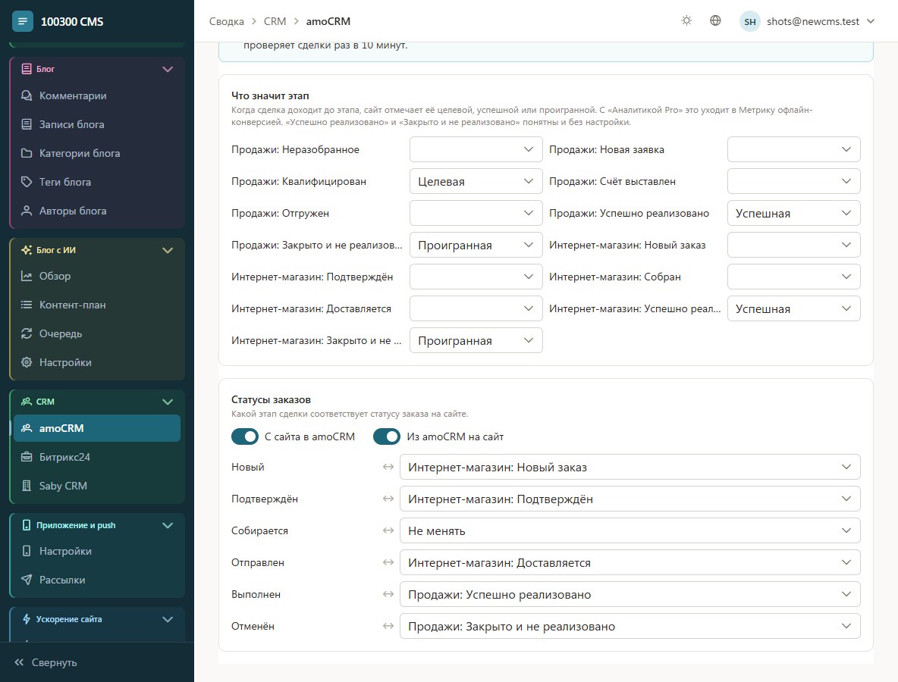Switch theme with the sun icon
Viewport: 898px width, 682px height.
(x=686, y=21)
